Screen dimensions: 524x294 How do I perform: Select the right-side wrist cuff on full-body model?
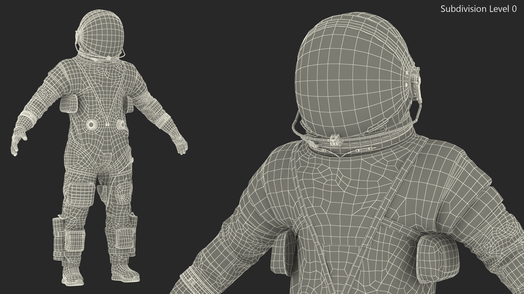click(x=163, y=120)
